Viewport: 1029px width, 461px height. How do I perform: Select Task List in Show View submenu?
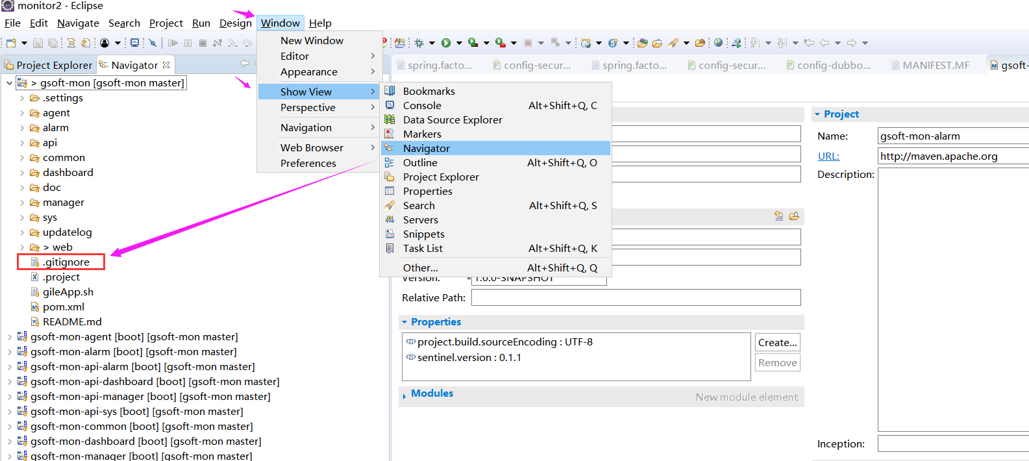pos(496,248)
